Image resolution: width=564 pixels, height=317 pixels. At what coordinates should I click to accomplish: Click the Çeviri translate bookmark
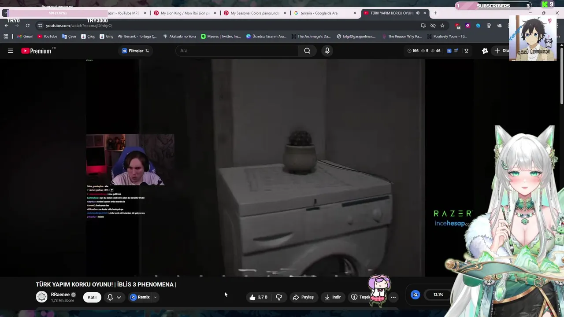pos(69,37)
